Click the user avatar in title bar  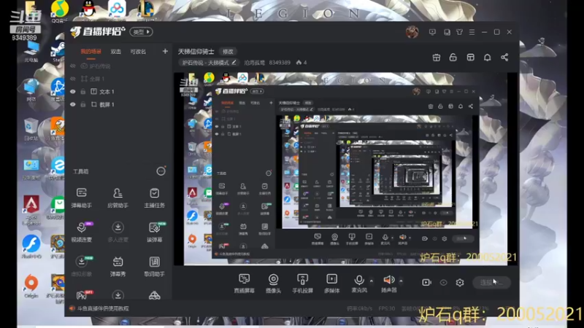(412, 32)
